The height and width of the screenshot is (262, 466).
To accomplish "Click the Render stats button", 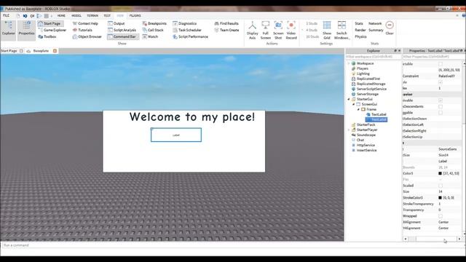I will pyautogui.click(x=360, y=30).
